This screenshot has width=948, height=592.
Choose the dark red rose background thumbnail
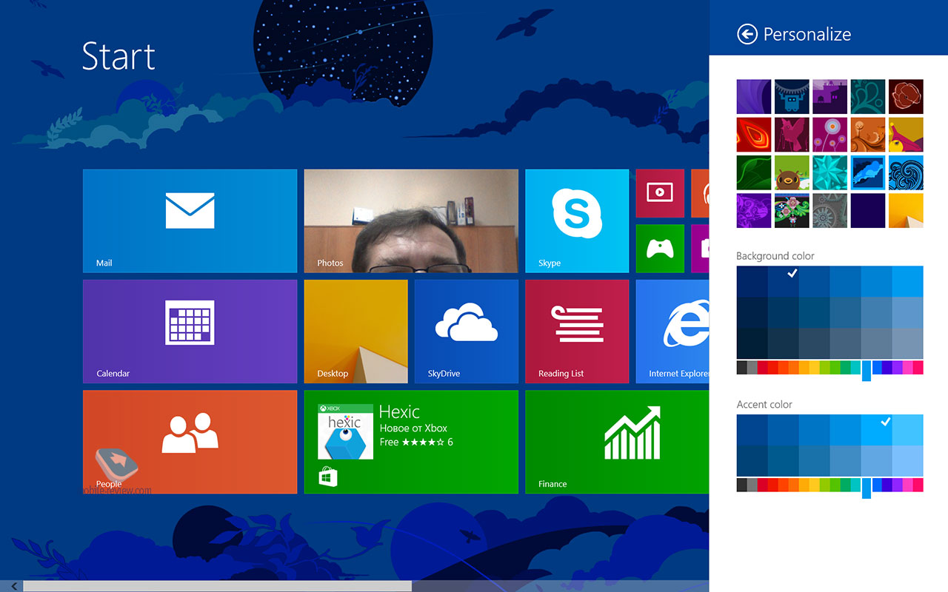pyautogui.click(x=906, y=97)
